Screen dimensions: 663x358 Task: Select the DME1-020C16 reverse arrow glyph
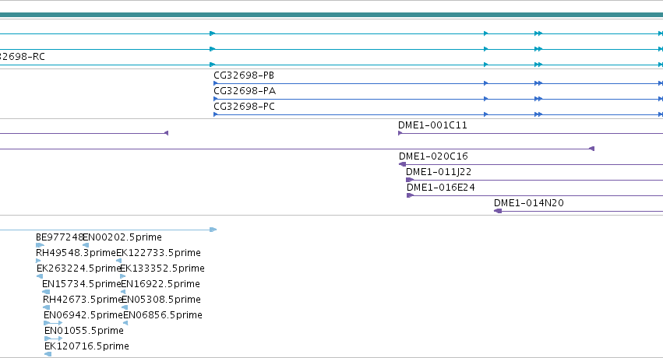[402, 164]
